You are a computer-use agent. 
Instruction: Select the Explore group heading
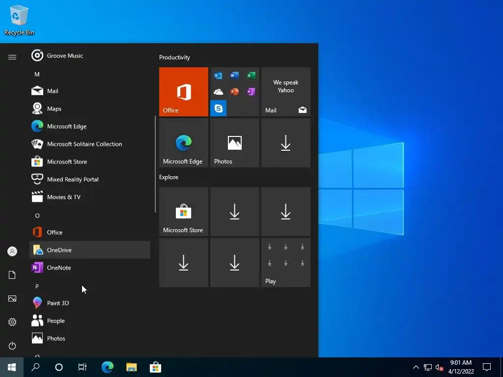[x=169, y=177]
